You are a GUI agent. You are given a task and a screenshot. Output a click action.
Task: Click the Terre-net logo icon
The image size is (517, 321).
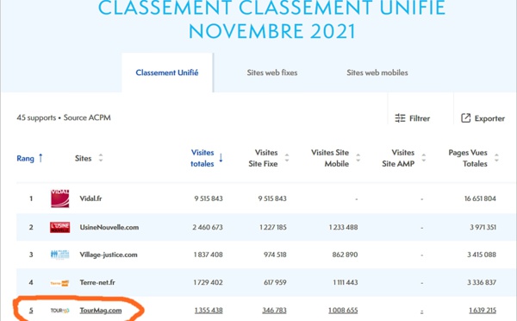(x=59, y=283)
